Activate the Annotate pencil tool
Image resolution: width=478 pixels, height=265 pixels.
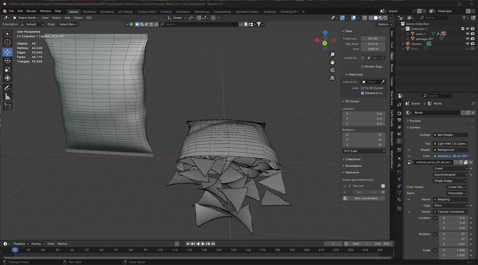pyautogui.click(x=7, y=88)
